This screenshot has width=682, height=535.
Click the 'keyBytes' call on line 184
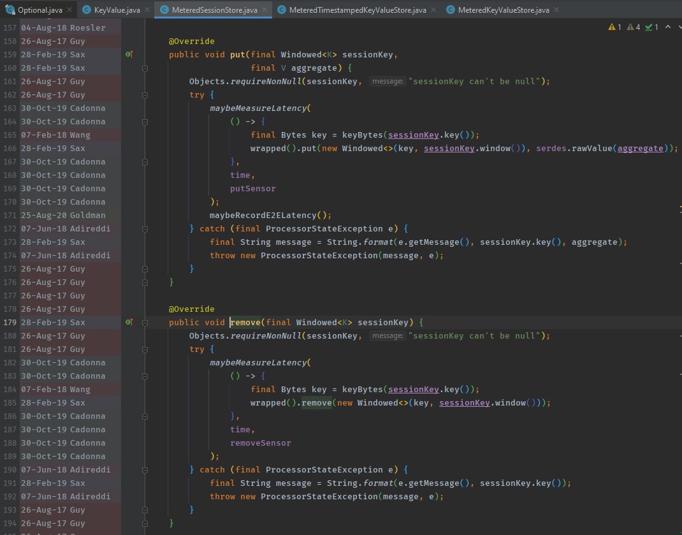(x=362, y=389)
